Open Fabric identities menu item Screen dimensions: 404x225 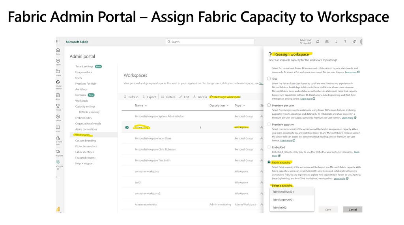click(84, 152)
